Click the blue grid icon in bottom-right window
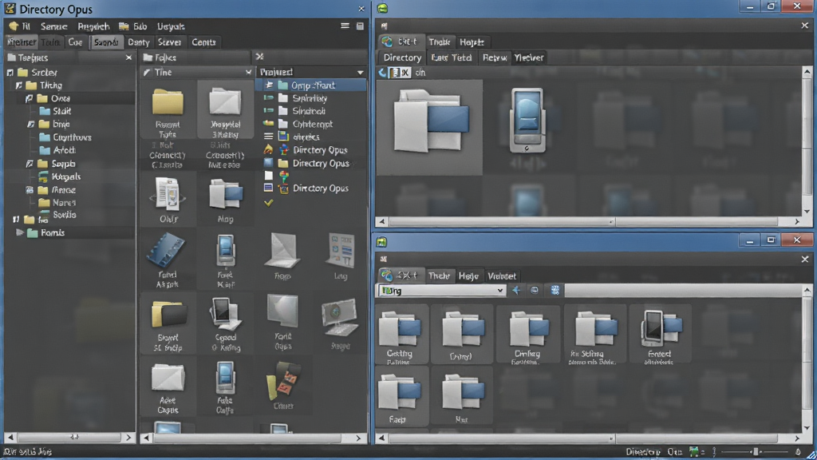This screenshot has width=817, height=460. coord(555,290)
